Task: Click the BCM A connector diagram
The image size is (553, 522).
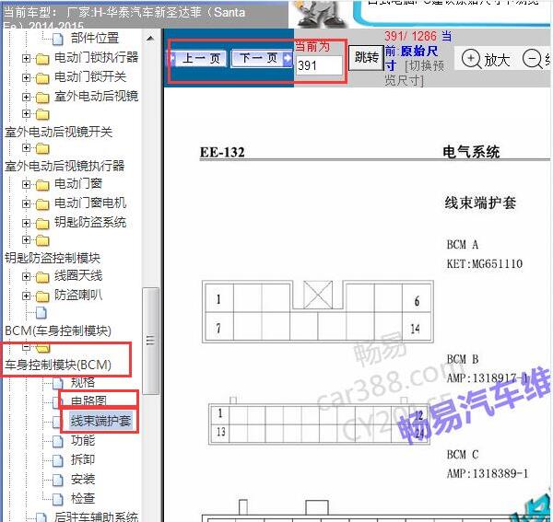Action: pos(318,312)
